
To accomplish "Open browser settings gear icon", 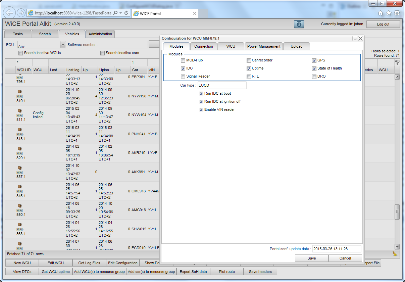I will 397,13.
